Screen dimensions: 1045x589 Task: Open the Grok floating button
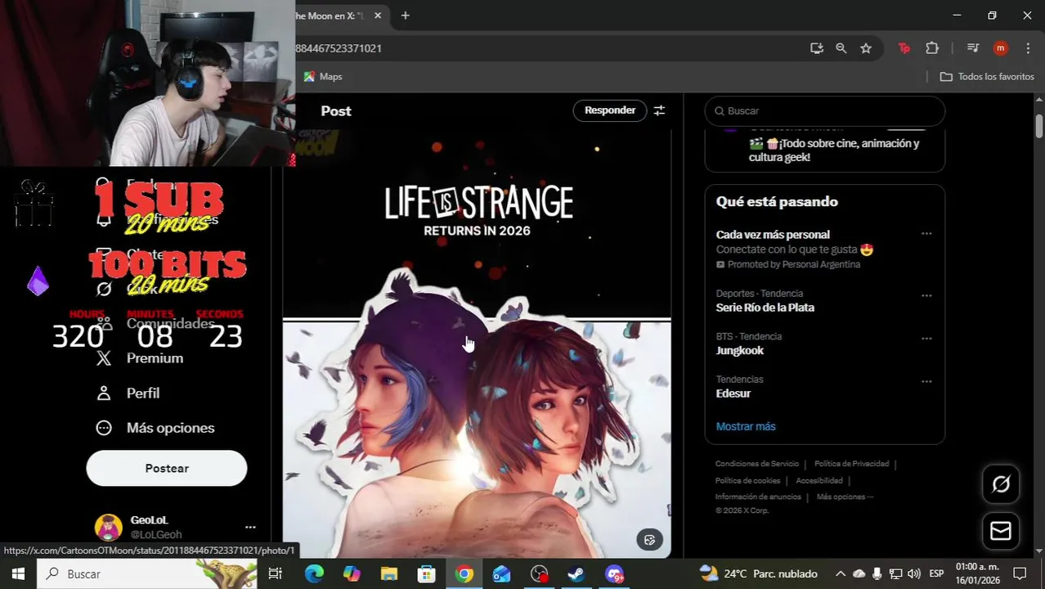point(1001,483)
